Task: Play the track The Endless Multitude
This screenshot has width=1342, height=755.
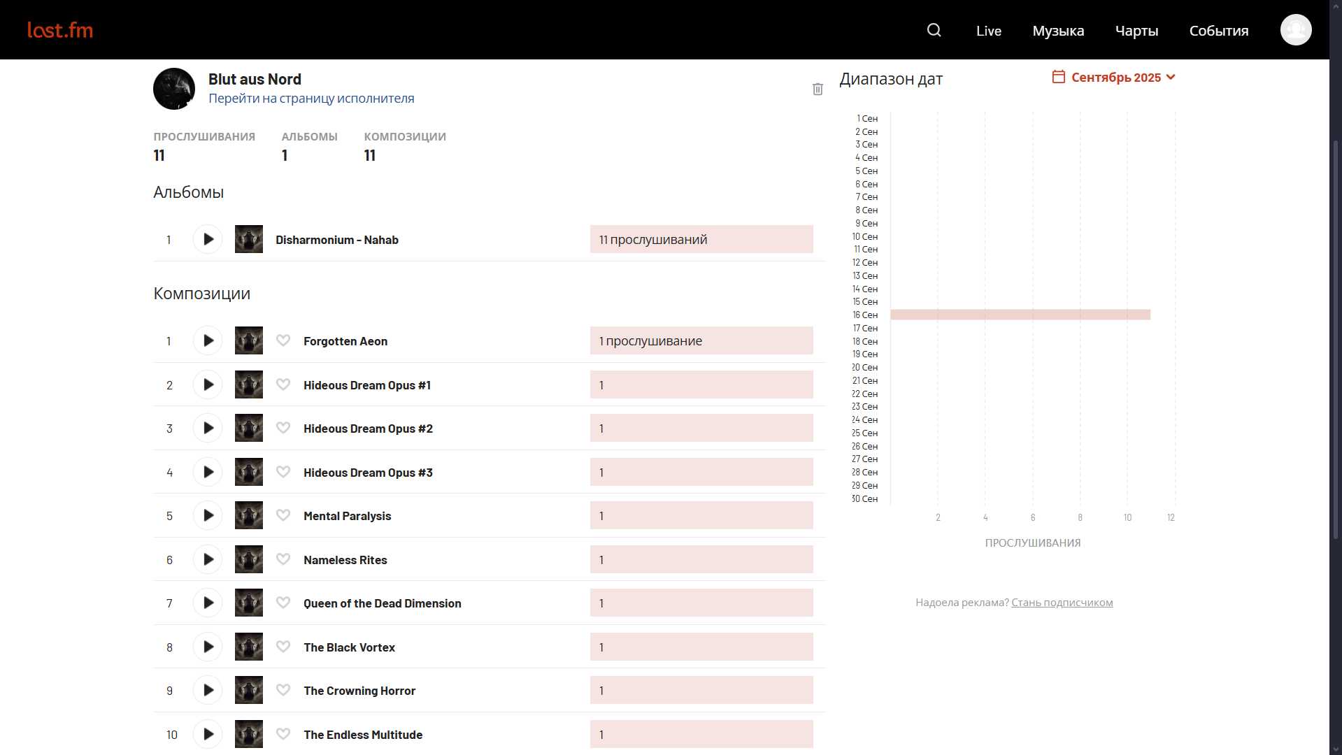Action: click(208, 734)
